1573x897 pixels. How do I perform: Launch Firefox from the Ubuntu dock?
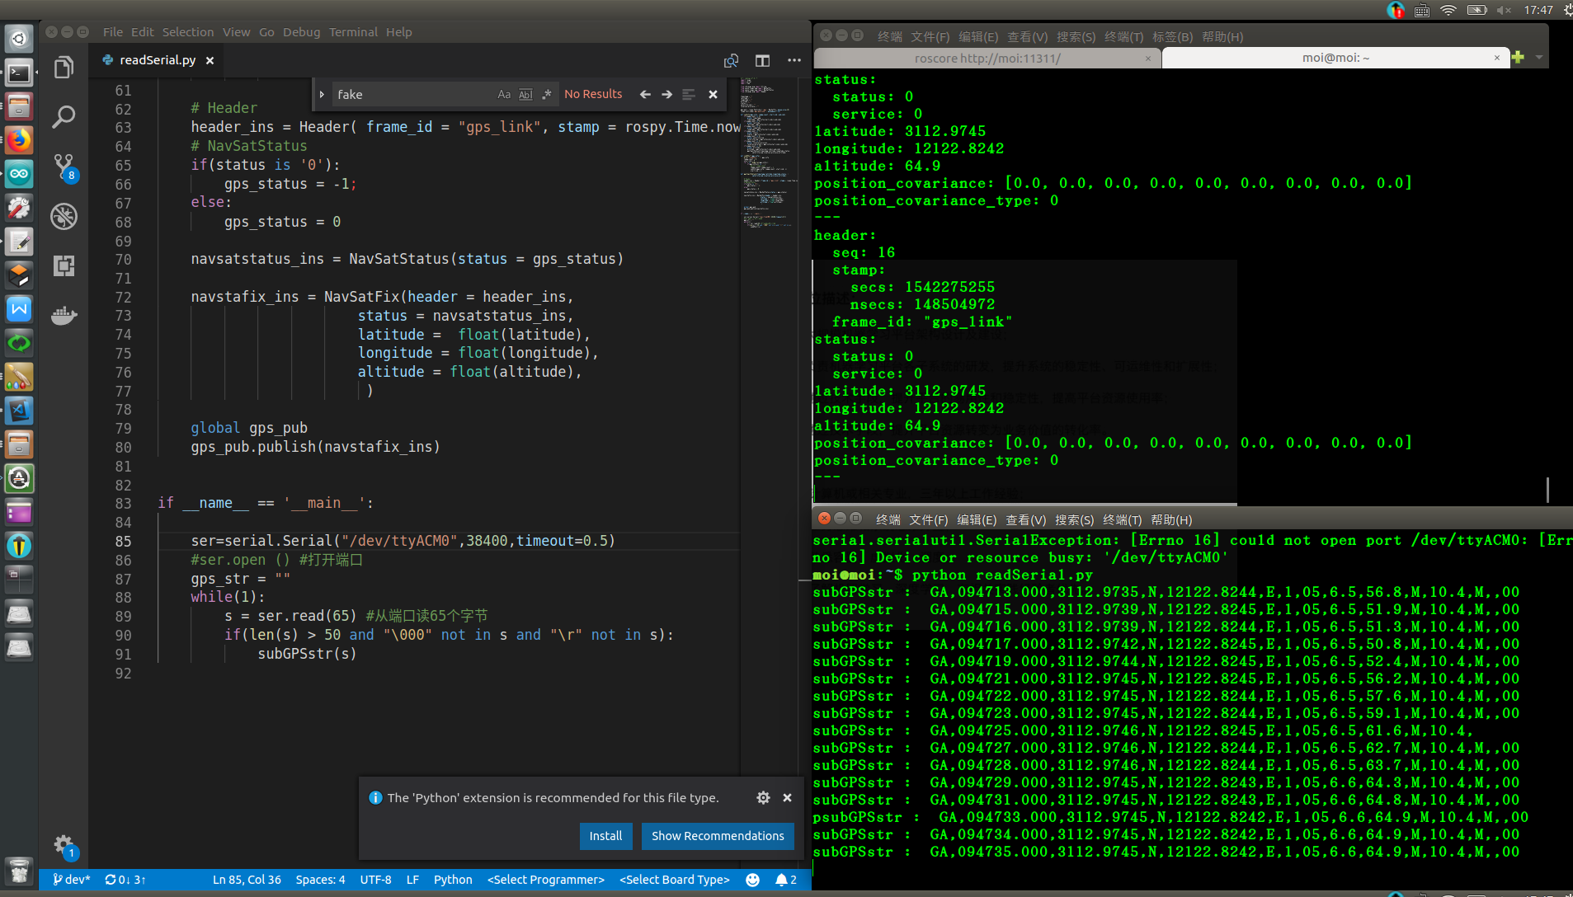(x=19, y=140)
